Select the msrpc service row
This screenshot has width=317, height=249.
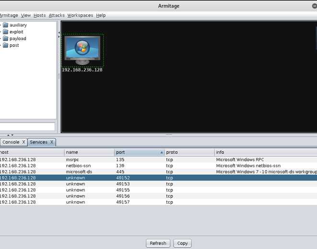[x=158, y=160]
